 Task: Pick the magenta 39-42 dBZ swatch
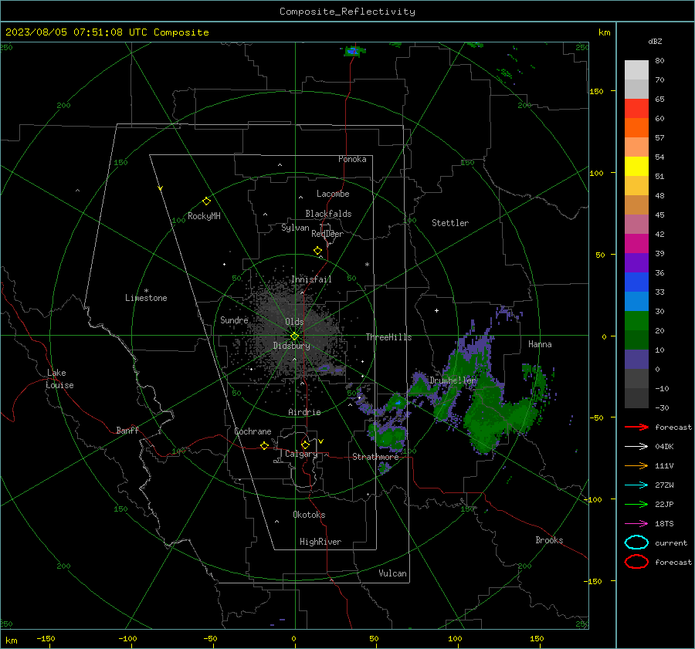click(636, 243)
